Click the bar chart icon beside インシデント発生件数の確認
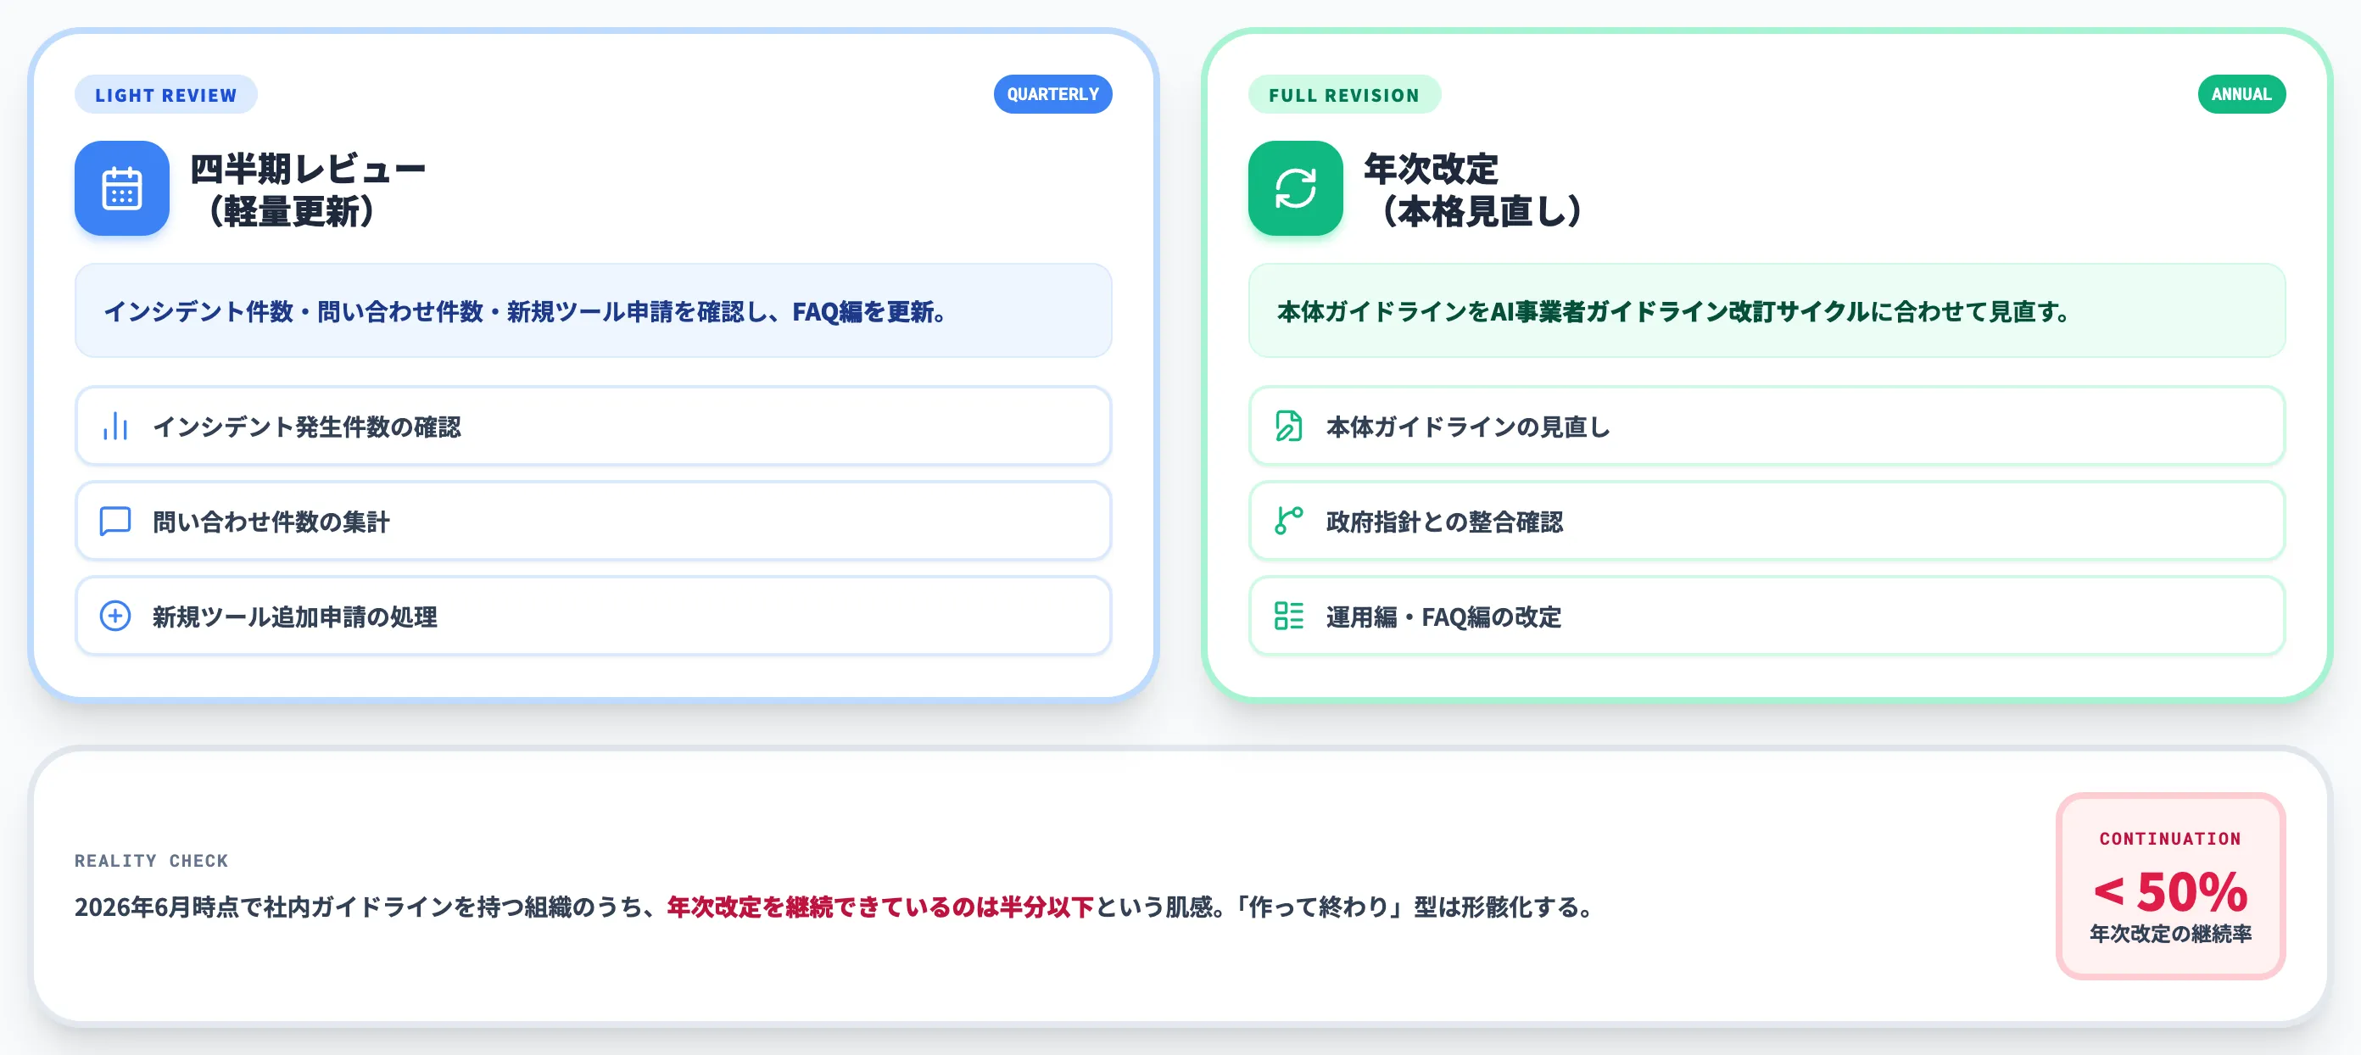 pyautogui.click(x=115, y=427)
